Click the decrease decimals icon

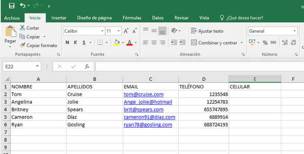point(293,43)
